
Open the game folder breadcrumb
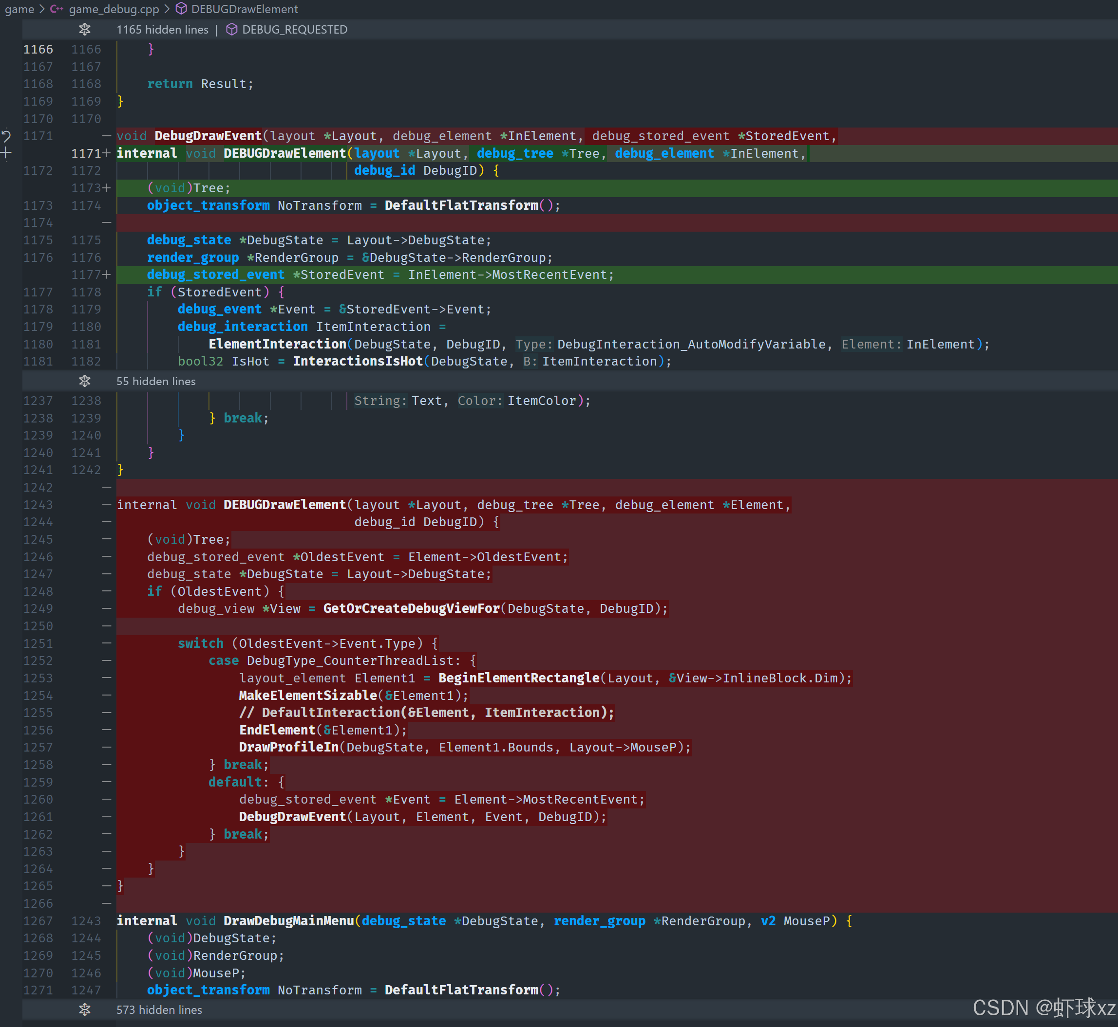point(19,9)
